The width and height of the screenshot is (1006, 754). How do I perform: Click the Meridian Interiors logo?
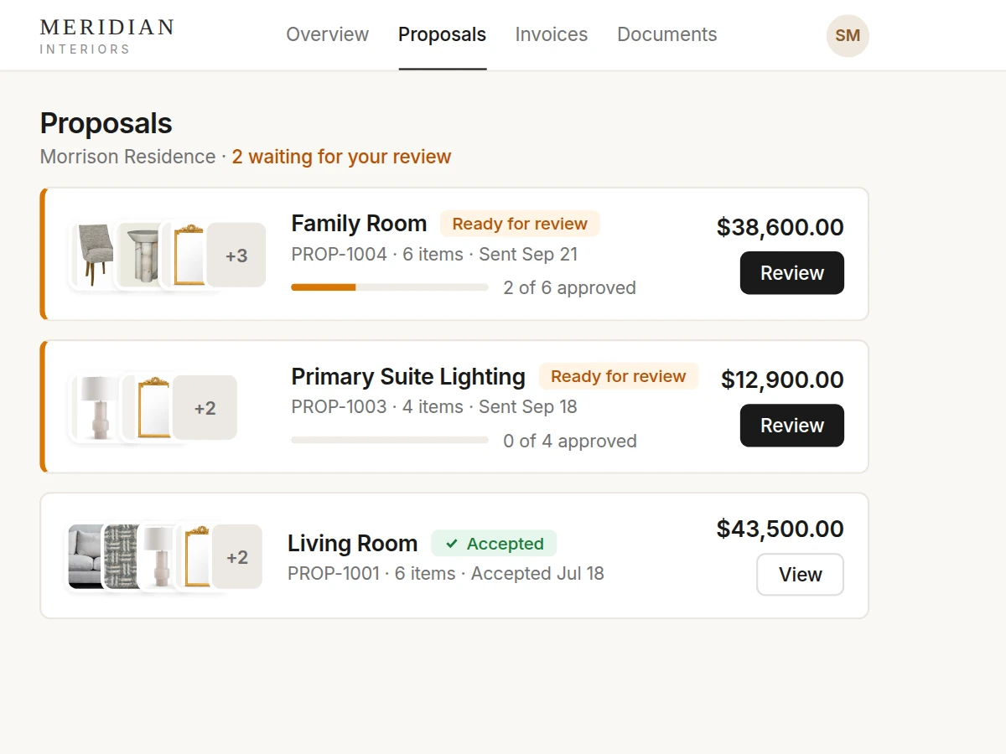pos(106,36)
